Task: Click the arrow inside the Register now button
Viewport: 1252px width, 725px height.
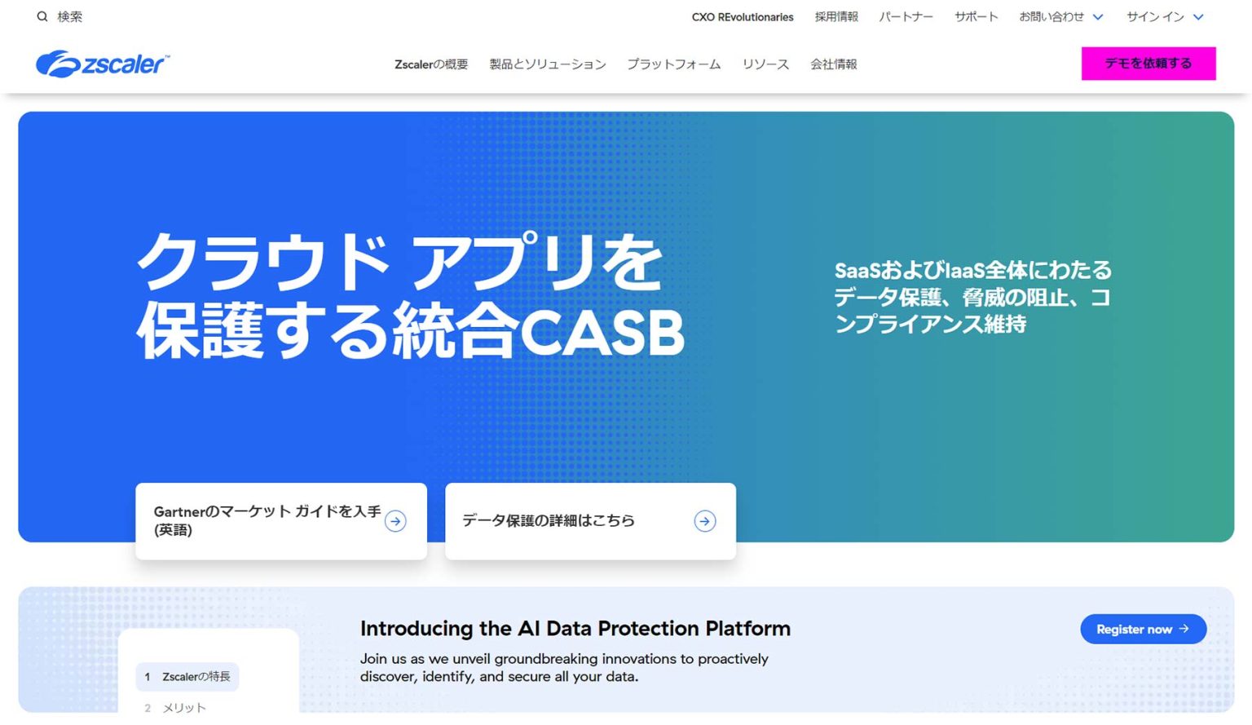Action: click(x=1184, y=629)
